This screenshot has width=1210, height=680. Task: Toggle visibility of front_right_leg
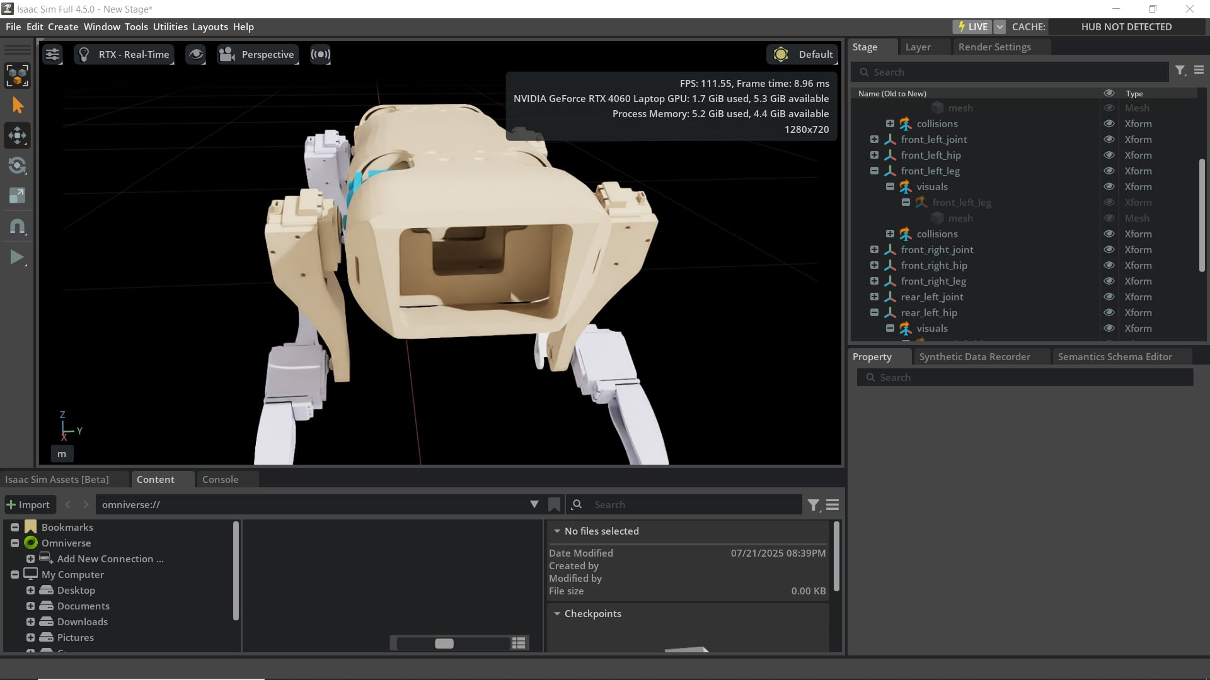[1109, 281]
